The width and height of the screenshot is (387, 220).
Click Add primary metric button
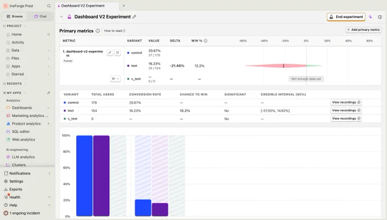(x=363, y=30)
